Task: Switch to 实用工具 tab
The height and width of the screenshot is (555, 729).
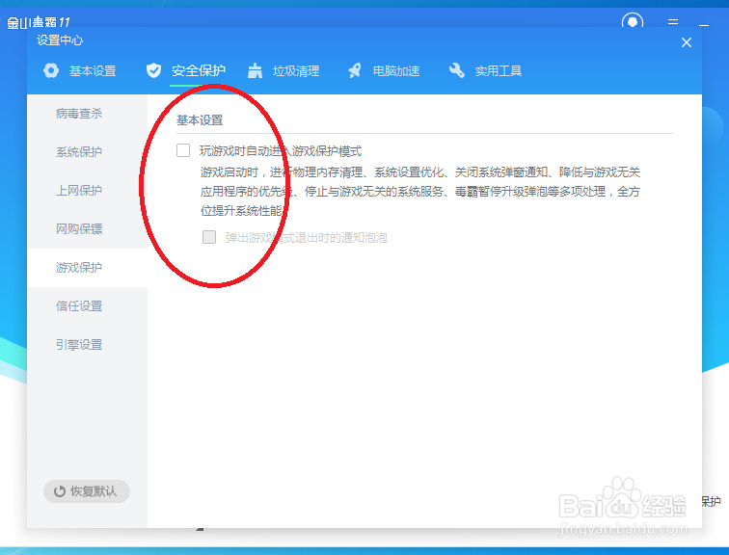Action: tap(485, 71)
